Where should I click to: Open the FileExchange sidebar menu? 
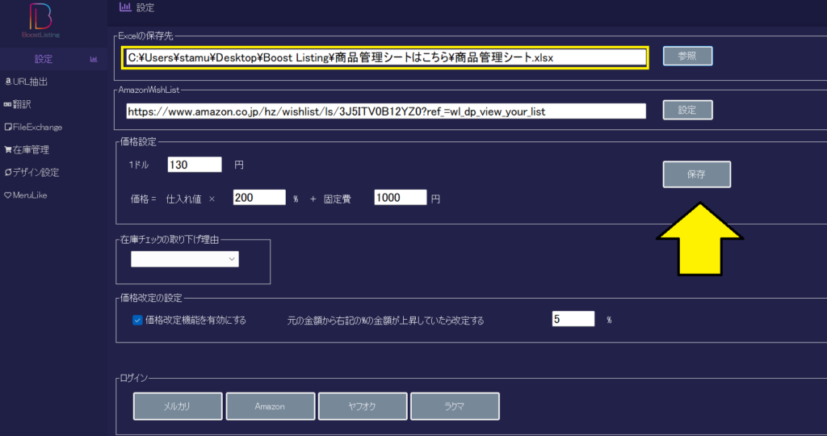click(37, 127)
